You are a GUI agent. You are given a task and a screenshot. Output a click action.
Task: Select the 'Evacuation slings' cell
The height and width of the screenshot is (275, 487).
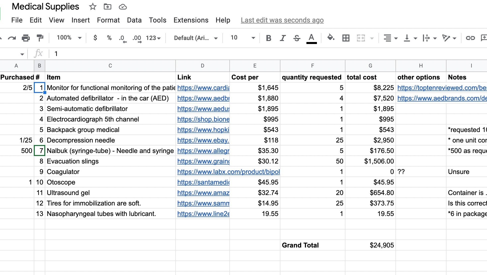(x=110, y=161)
